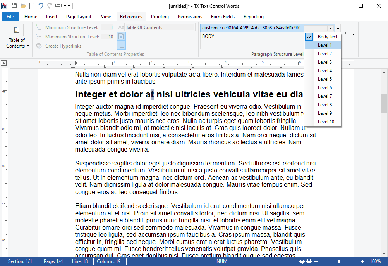The width and height of the screenshot is (388, 266).
Task: Click the page view icon in status bar
Action: (309, 261)
